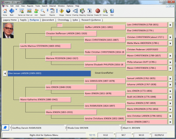Open the Charting icon
Viewport: 176px width, 139px height.
click(x=75, y=11)
